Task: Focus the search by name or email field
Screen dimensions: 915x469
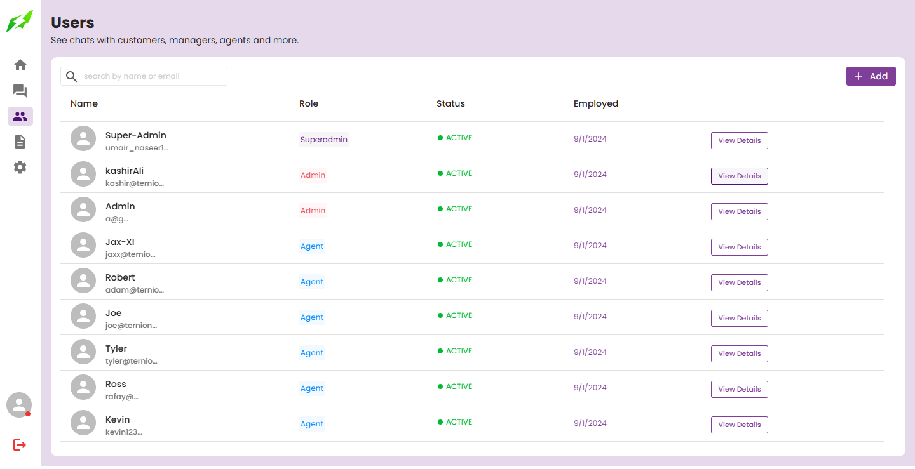Action: coord(144,76)
